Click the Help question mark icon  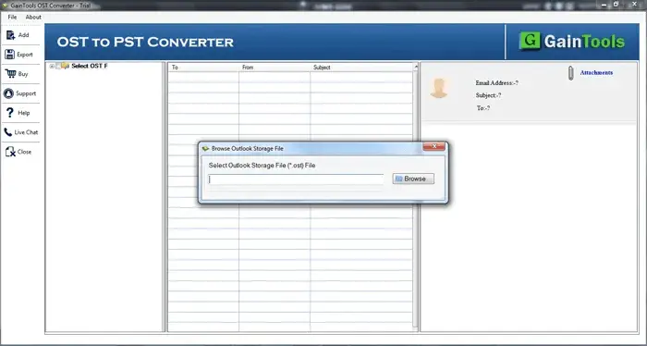pyautogui.click(x=10, y=112)
